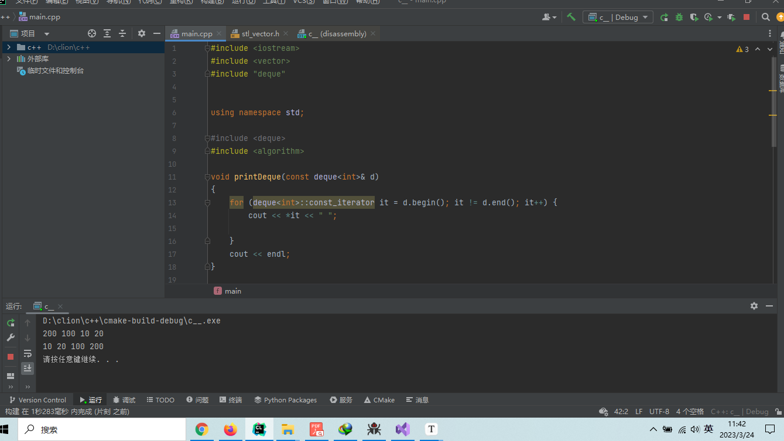Toggle soft-wrap in Run console

click(x=28, y=353)
